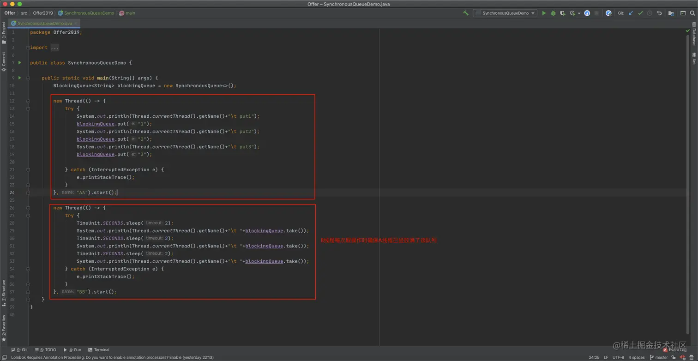Open the Run tool window tab

pyautogui.click(x=72, y=350)
